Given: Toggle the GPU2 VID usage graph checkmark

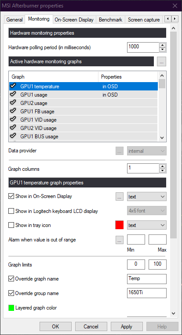Looking at the screenshot, I should [13, 128].
